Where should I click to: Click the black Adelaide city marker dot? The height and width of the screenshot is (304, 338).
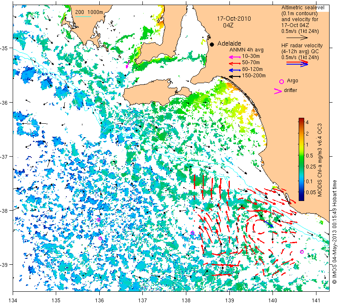(212, 44)
